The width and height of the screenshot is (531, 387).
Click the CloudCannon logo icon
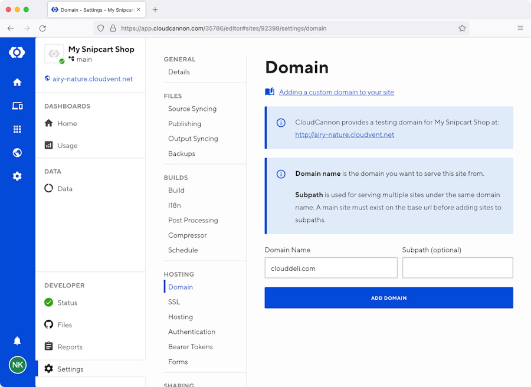coord(17,53)
